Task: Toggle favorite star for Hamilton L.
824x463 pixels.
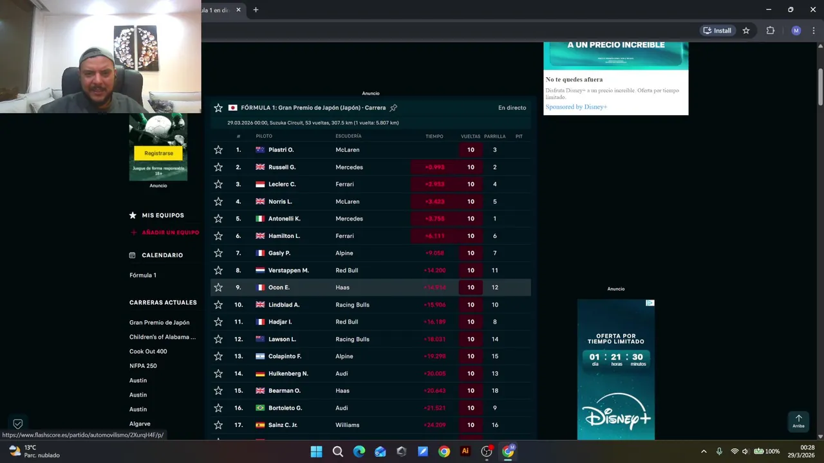Action: click(x=218, y=236)
